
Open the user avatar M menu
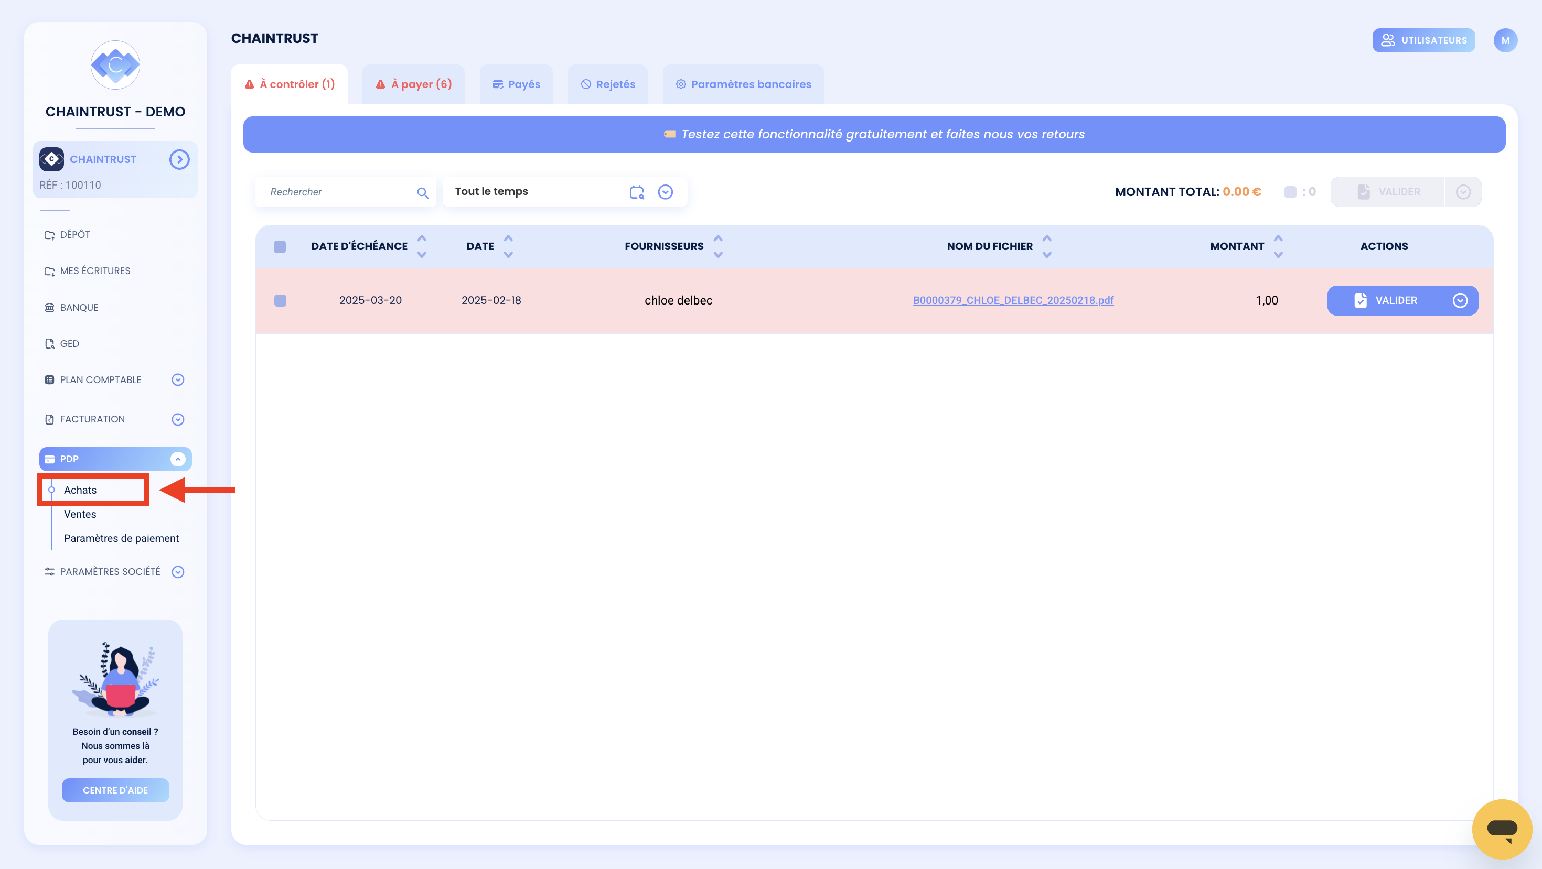click(x=1505, y=41)
